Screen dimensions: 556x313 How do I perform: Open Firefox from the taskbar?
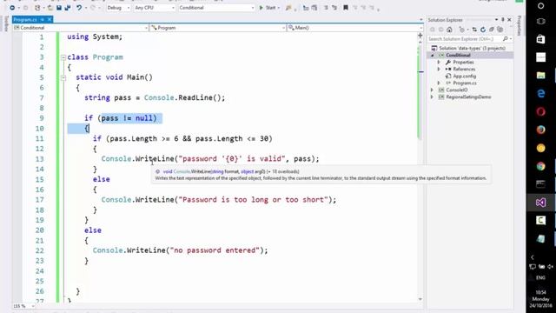[540, 130]
